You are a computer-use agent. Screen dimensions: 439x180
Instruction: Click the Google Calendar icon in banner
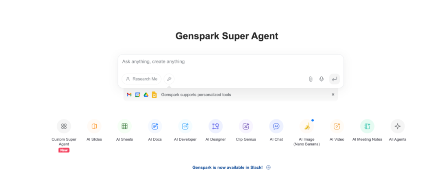point(137,95)
